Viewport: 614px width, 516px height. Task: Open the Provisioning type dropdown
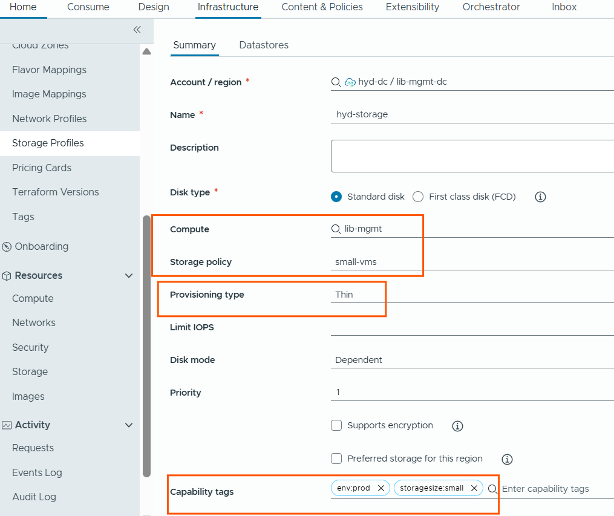[472, 295]
